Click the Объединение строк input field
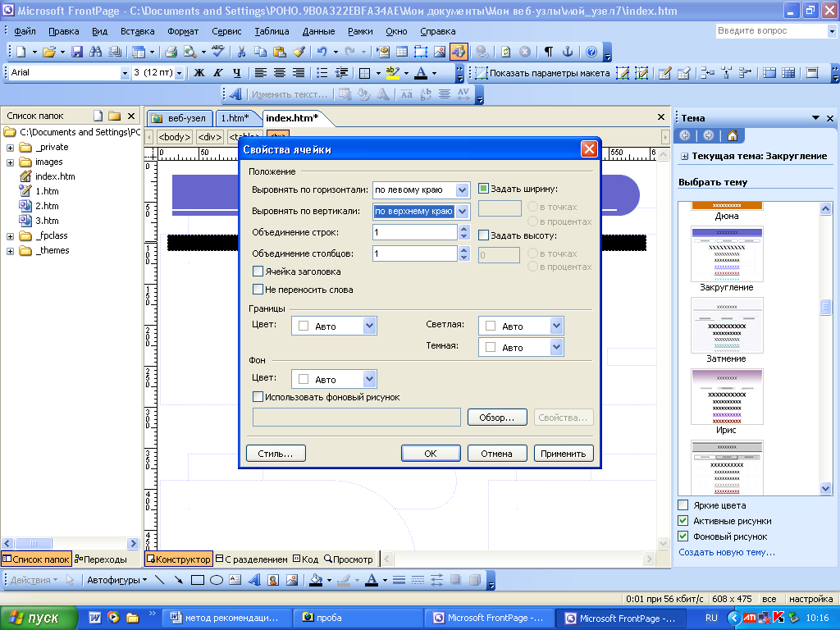840x630 pixels. point(415,232)
